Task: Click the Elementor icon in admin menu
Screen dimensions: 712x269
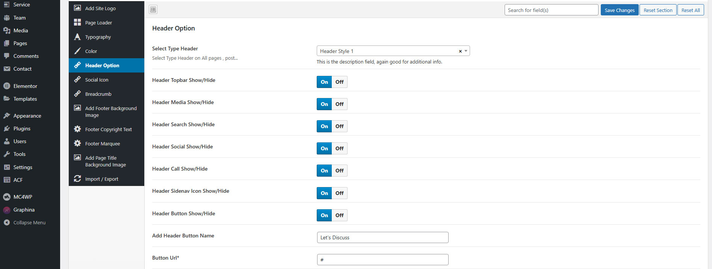Action: click(x=7, y=86)
